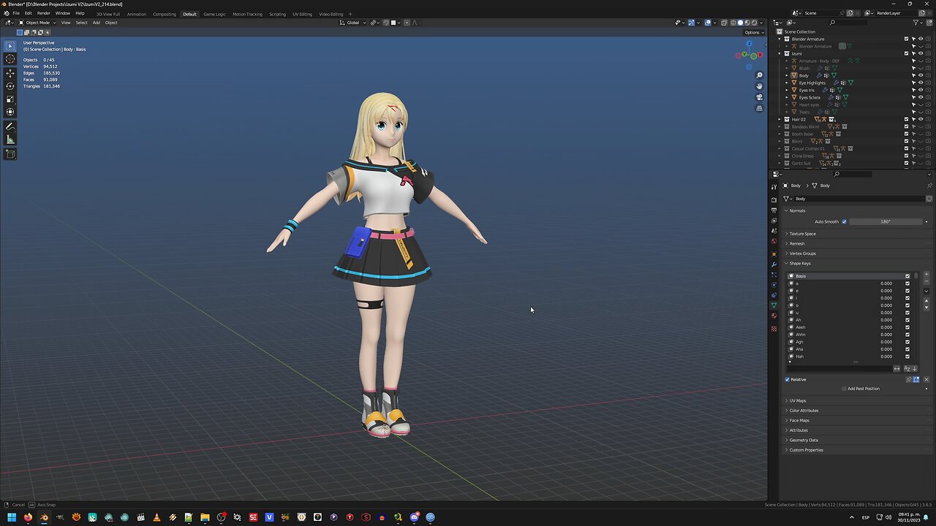This screenshot has width=936, height=526.
Task: Open the viewport Options dropdown
Action: click(x=753, y=32)
